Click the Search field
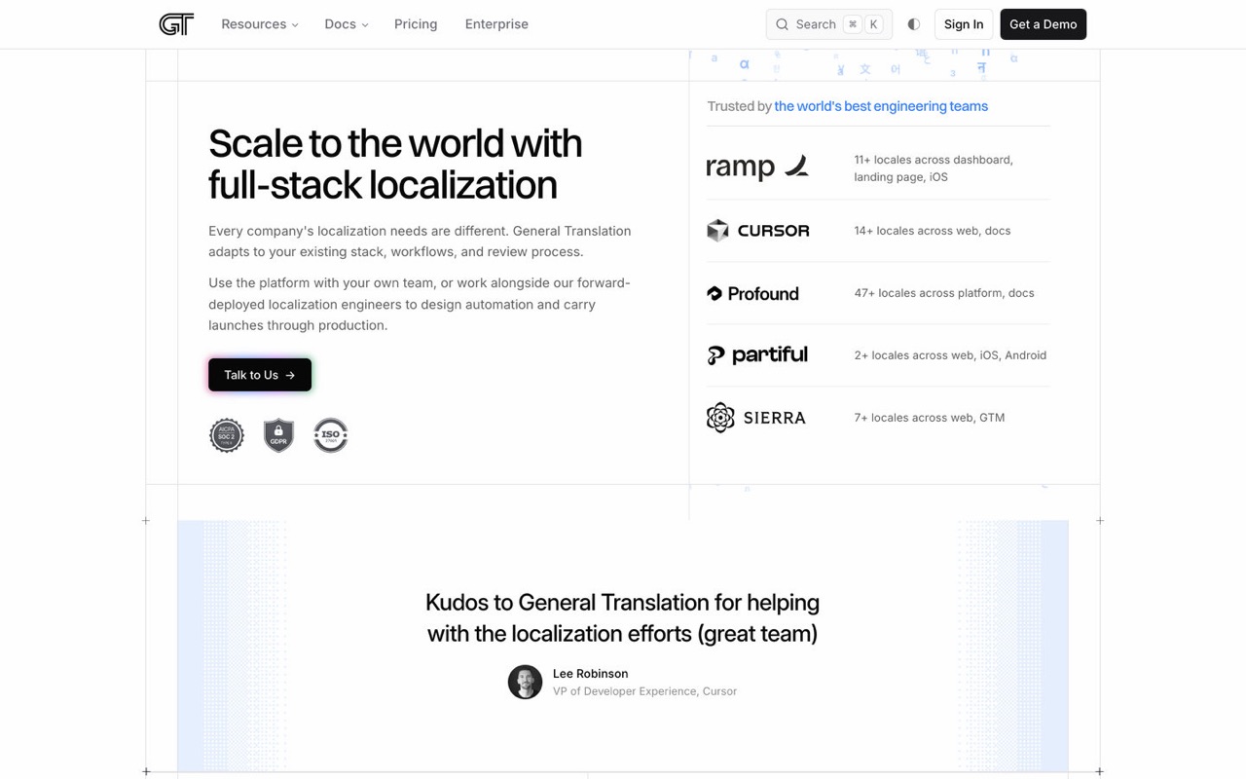 click(x=829, y=24)
